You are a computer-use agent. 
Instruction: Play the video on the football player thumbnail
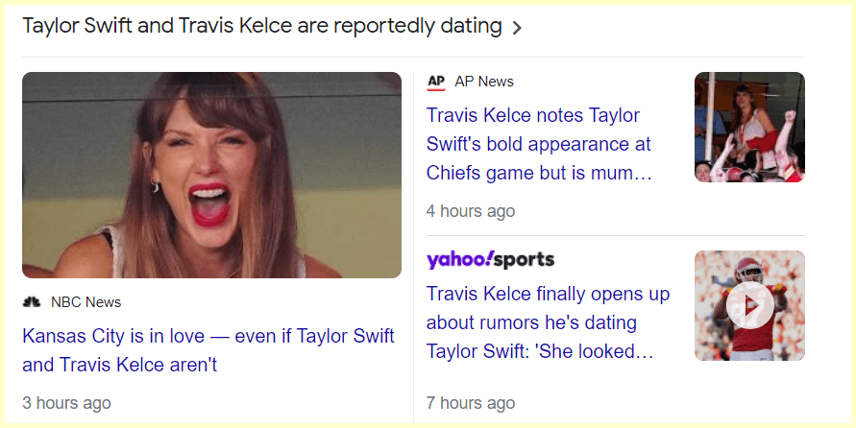pyautogui.click(x=748, y=306)
